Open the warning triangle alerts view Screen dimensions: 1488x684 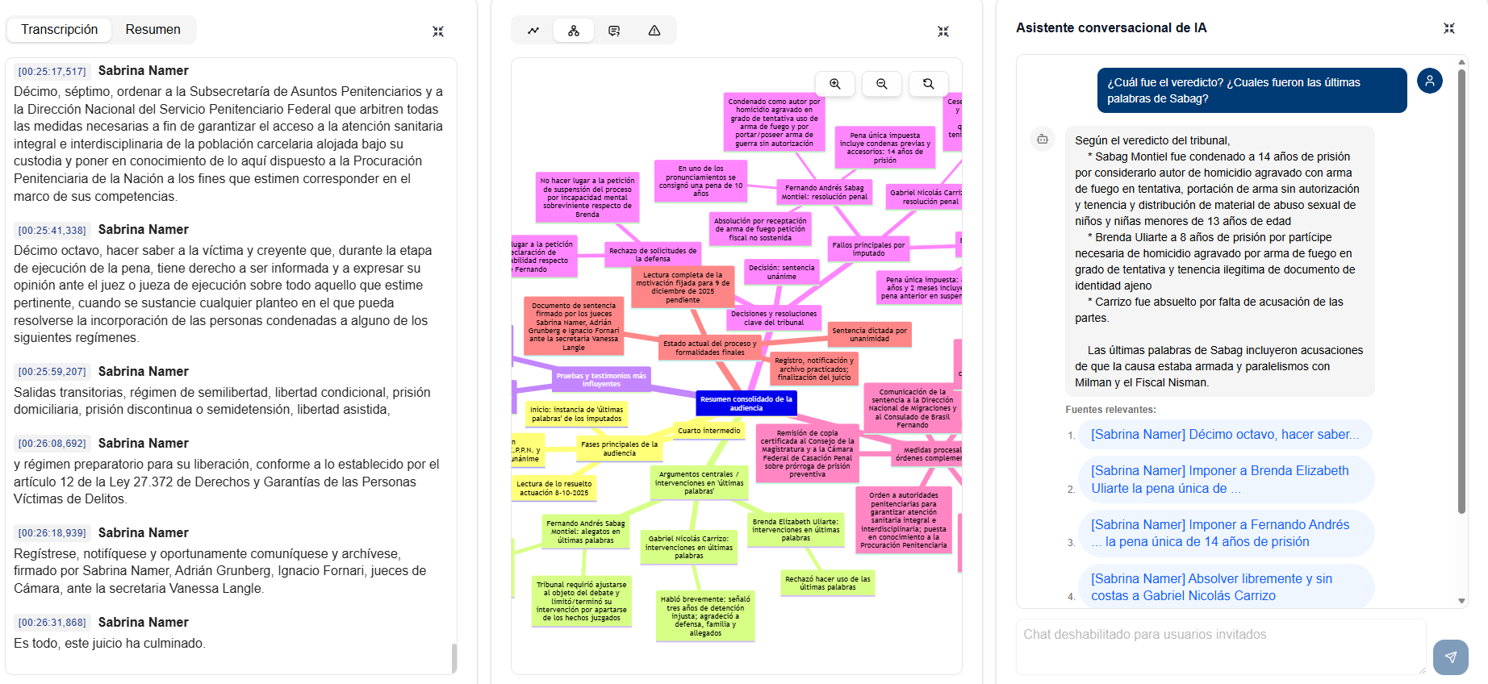tap(654, 31)
